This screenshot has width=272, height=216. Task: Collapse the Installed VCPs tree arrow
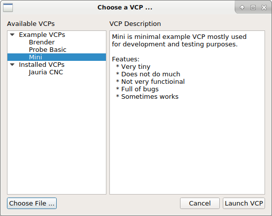click(12, 64)
